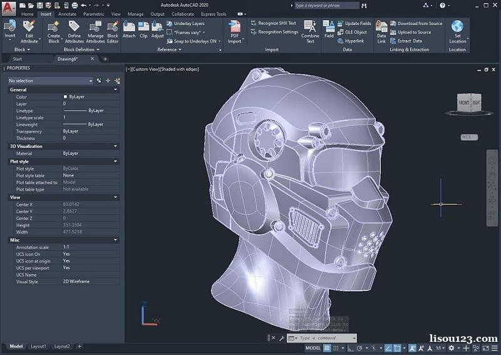Click the Select Objects crosshair icon in Properties

108,81
